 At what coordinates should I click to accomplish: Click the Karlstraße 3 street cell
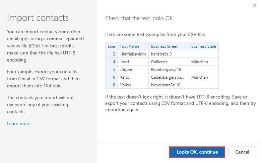pyautogui.click(x=161, y=54)
